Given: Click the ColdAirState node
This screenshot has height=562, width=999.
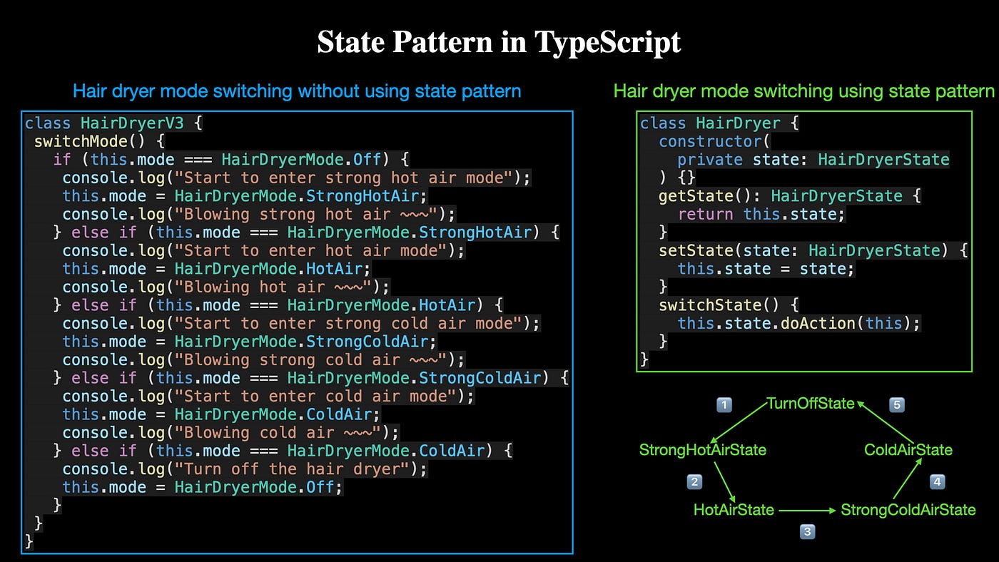Looking at the screenshot, I should [907, 450].
